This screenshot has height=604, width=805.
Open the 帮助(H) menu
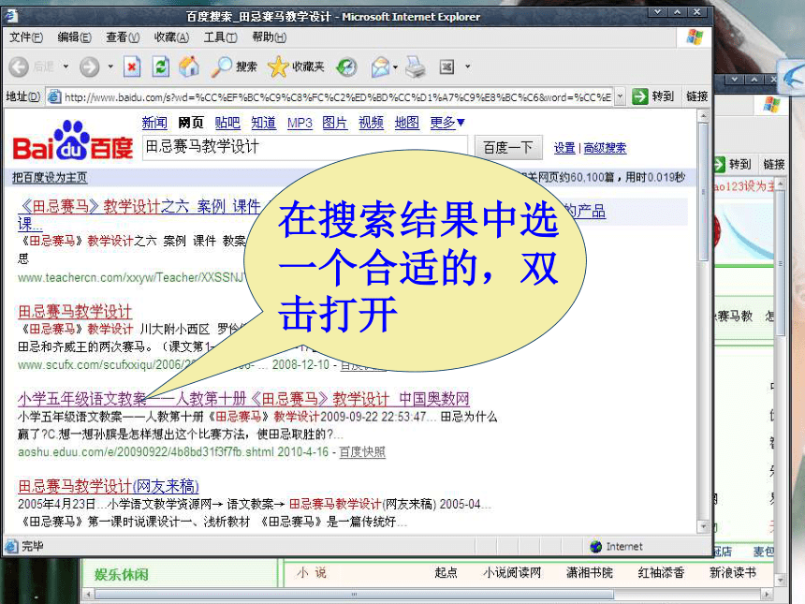(x=269, y=37)
